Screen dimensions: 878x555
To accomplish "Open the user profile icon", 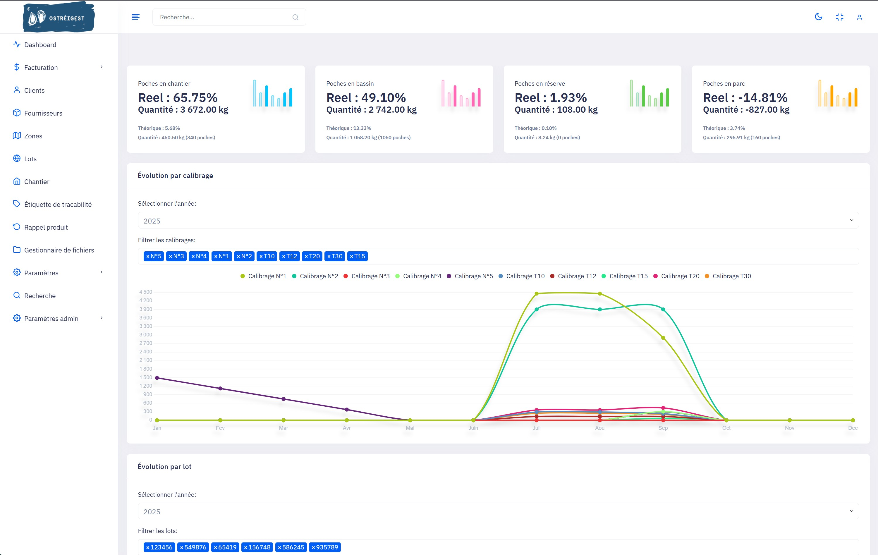I will 859,17.
